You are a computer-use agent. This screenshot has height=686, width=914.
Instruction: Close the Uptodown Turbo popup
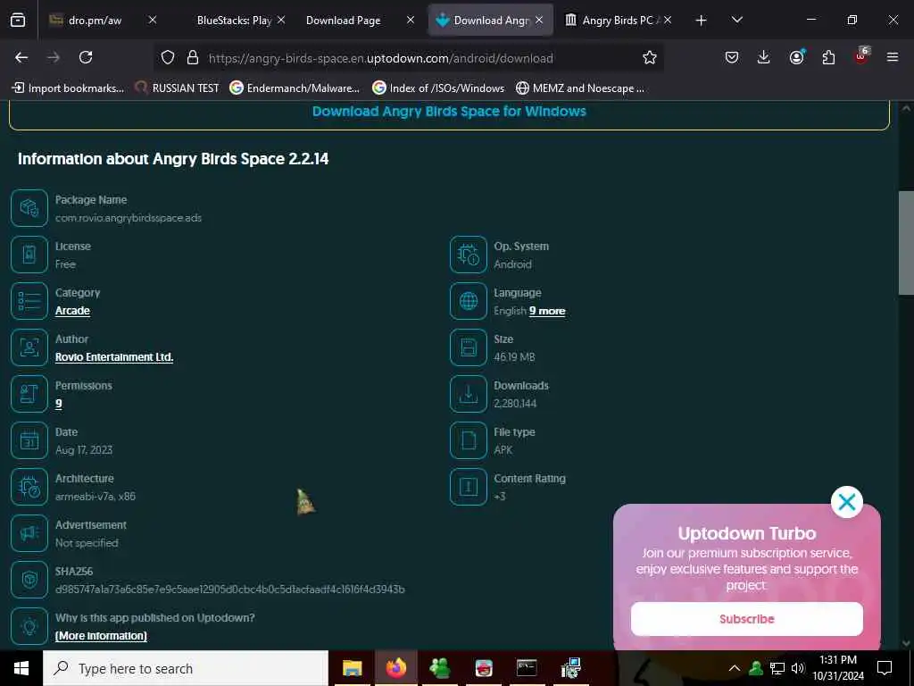click(x=846, y=502)
